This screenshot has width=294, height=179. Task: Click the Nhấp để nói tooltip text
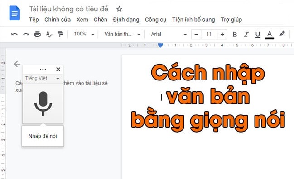(43, 136)
